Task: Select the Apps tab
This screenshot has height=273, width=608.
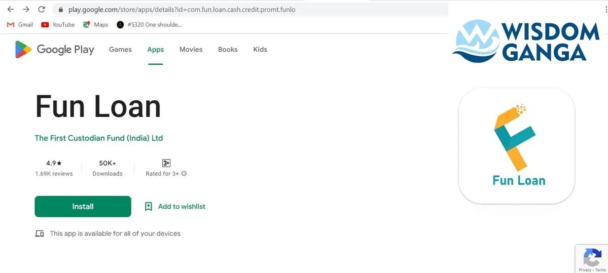Action: click(156, 50)
